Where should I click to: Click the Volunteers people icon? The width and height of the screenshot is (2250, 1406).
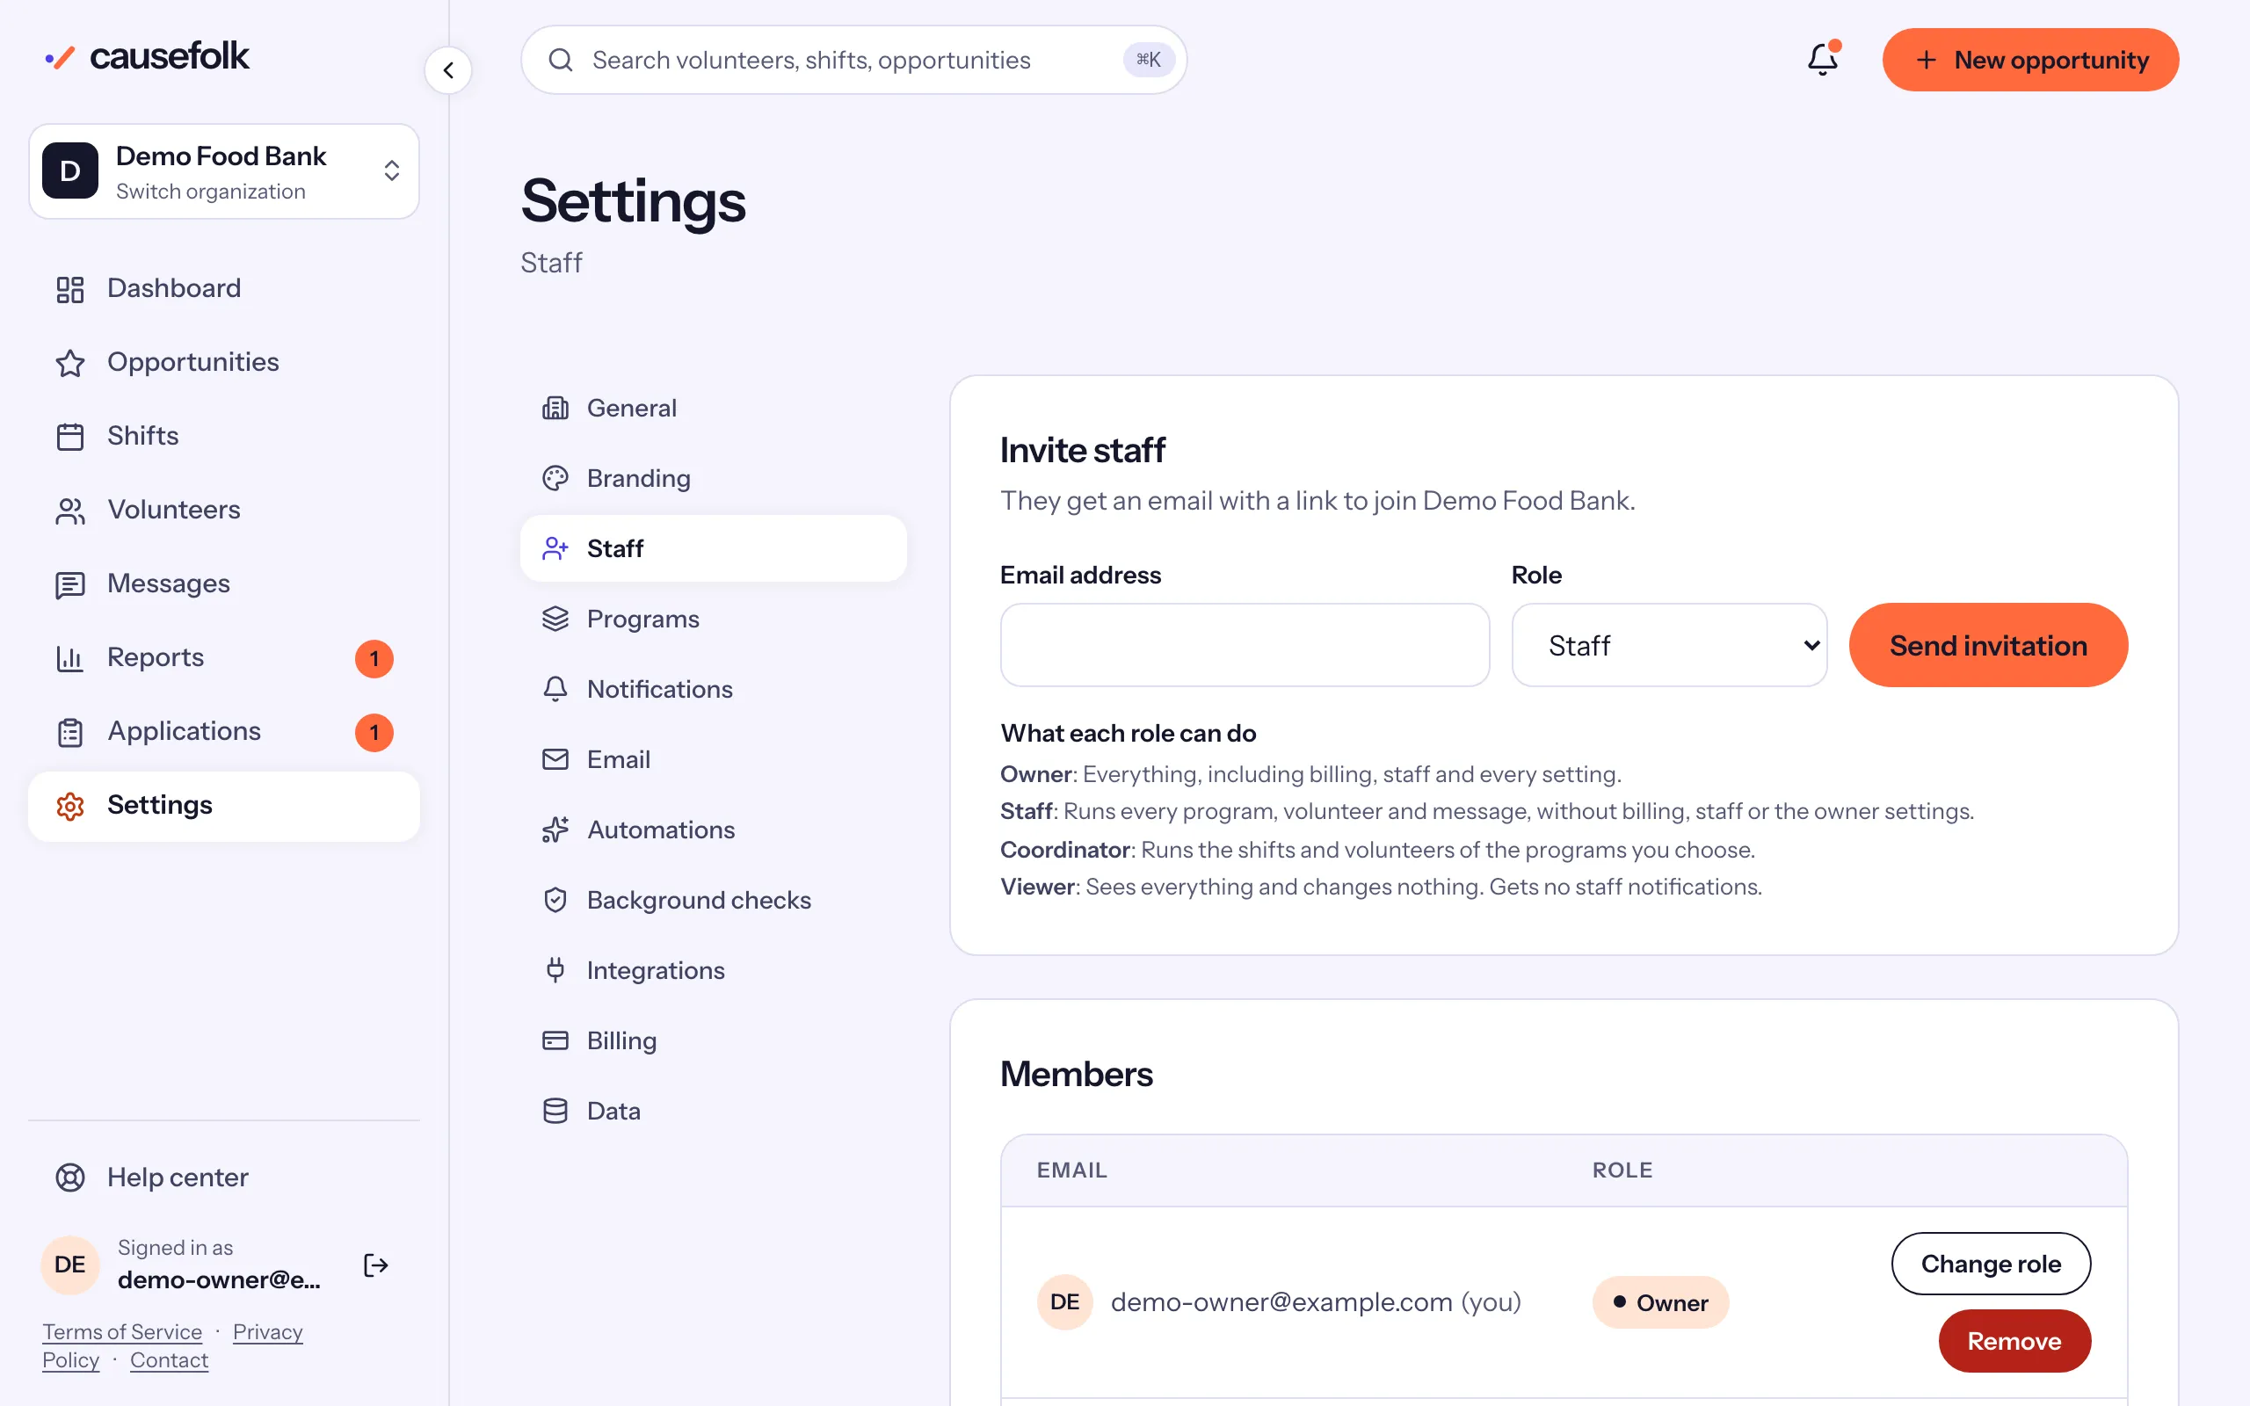pos(69,511)
